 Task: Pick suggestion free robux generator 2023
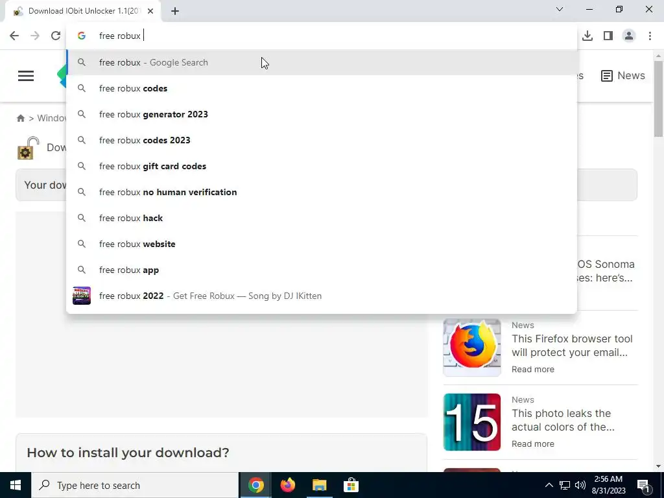point(322,114)
